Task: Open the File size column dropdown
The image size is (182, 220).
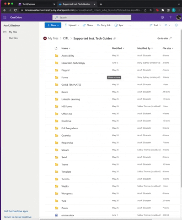Action: 168,48
